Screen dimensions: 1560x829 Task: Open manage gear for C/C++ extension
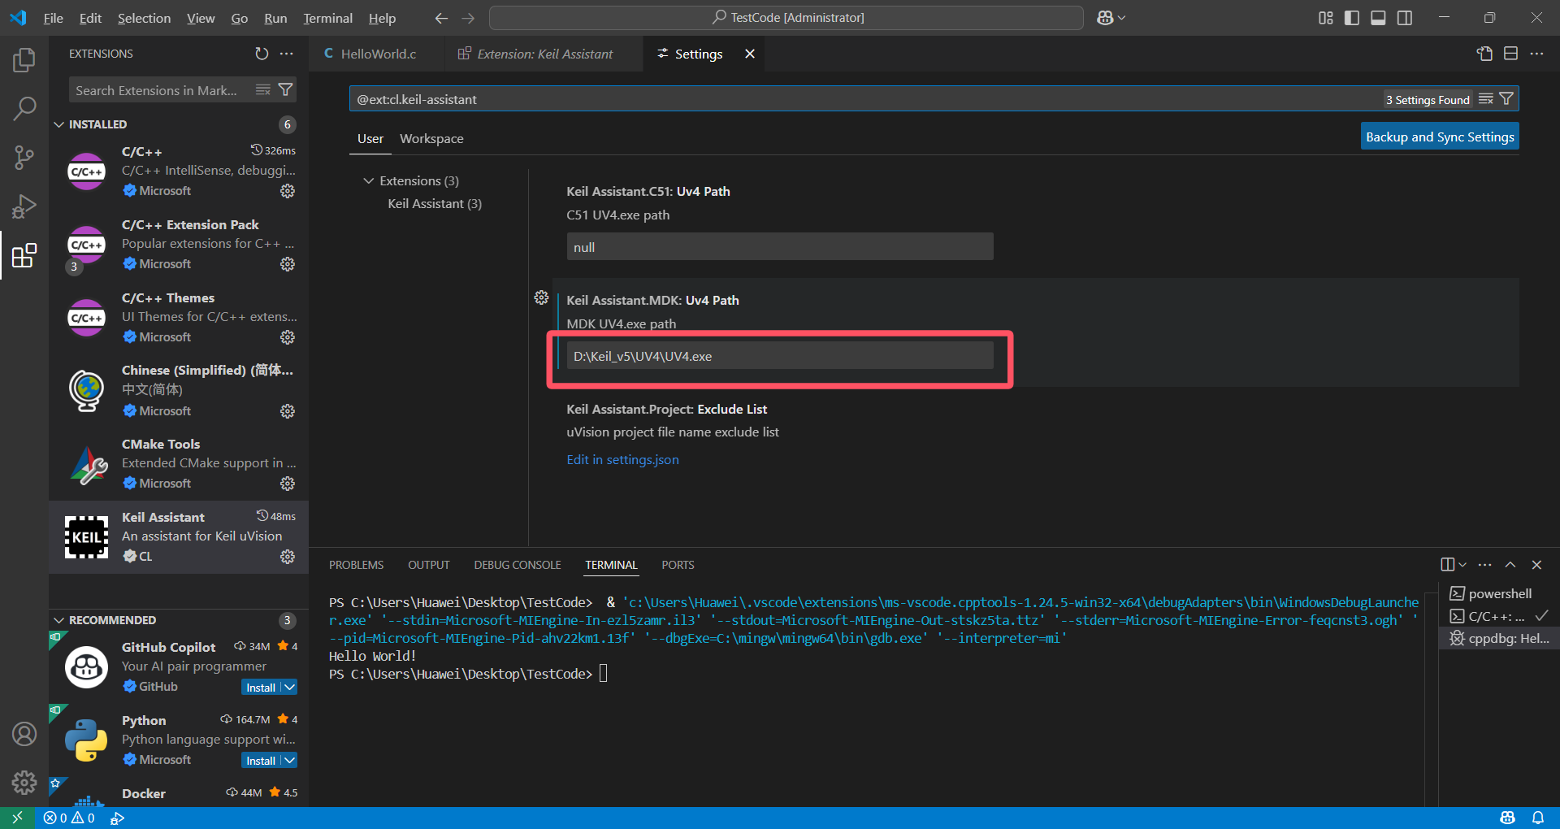pos(288,191)
